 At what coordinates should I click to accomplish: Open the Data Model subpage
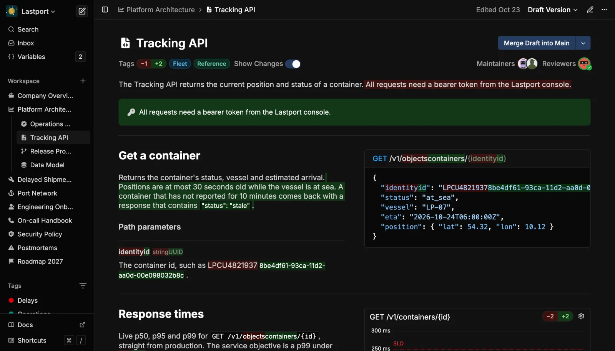tap(53, 165)
